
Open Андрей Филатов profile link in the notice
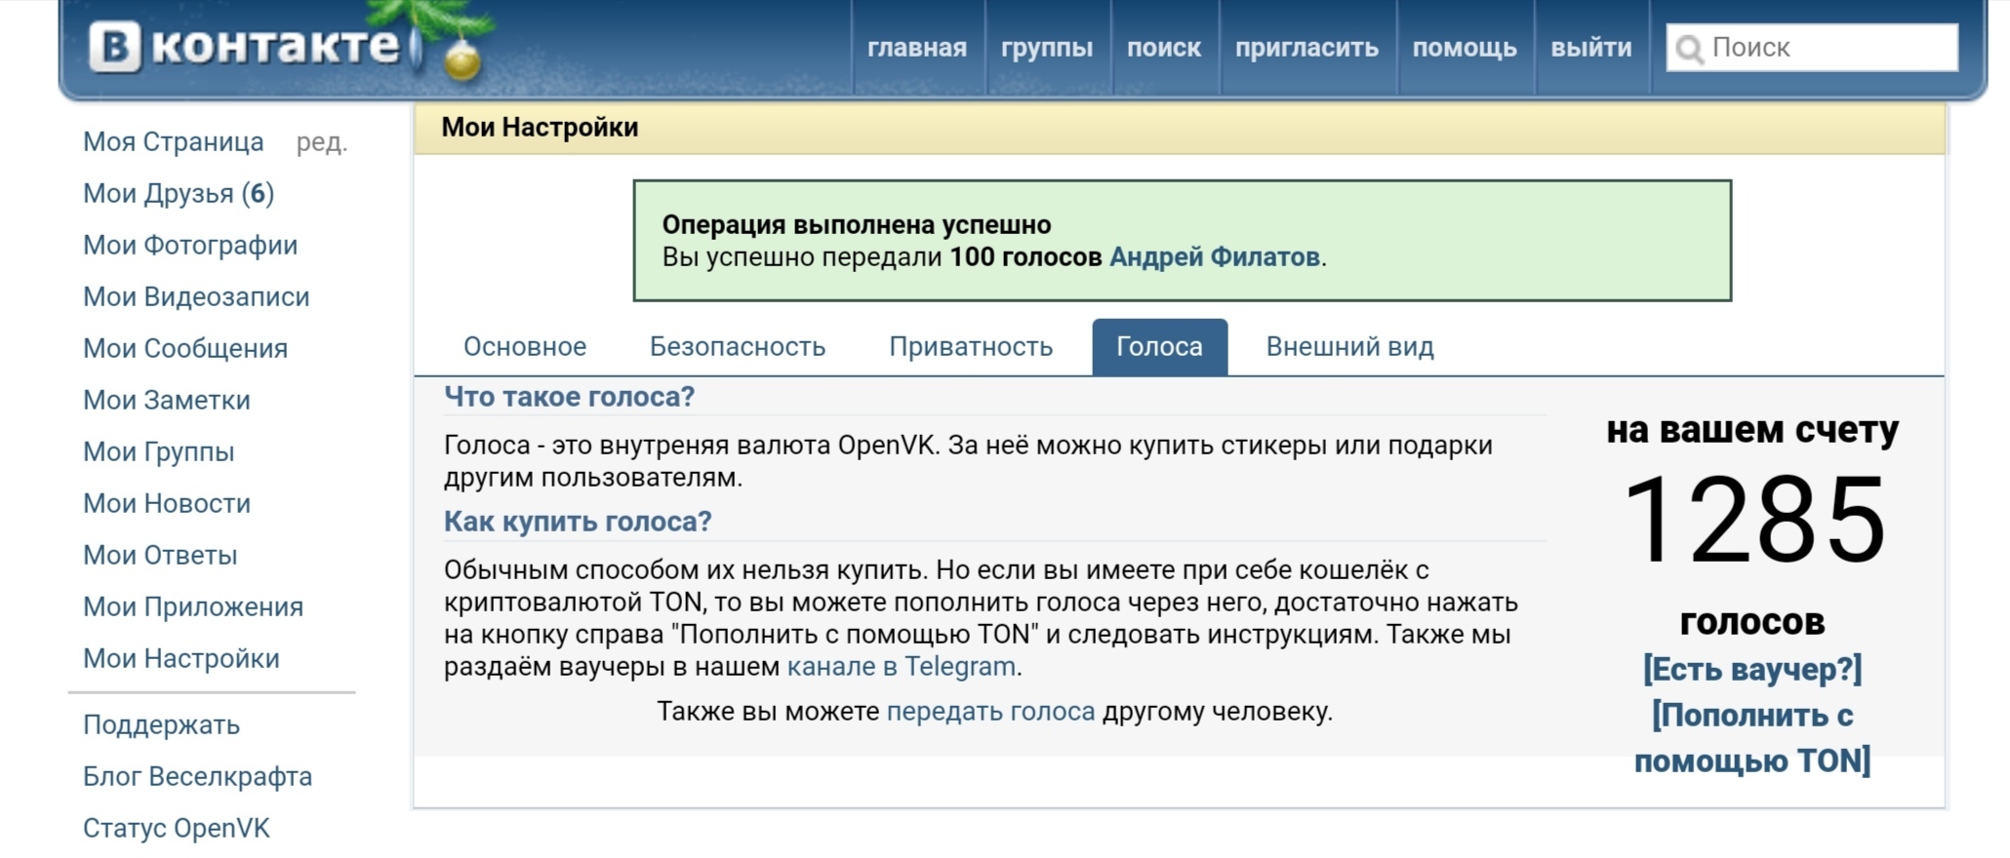1215,257
